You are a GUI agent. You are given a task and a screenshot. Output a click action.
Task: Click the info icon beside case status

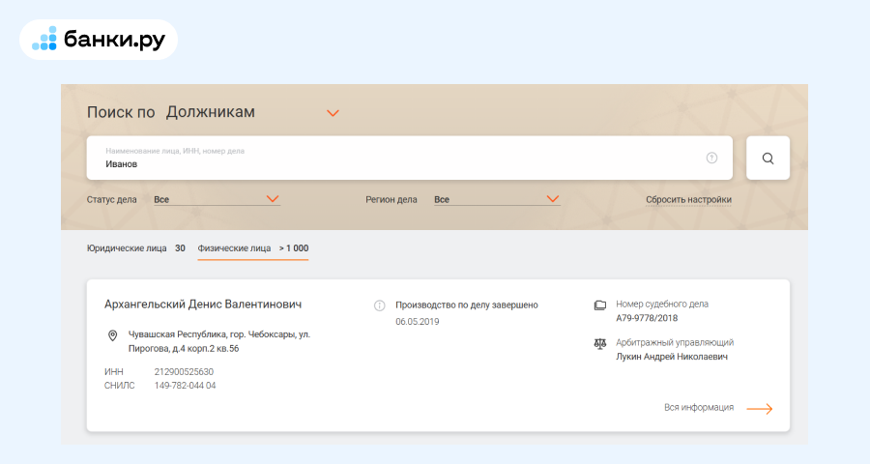(x=380, y=305)
